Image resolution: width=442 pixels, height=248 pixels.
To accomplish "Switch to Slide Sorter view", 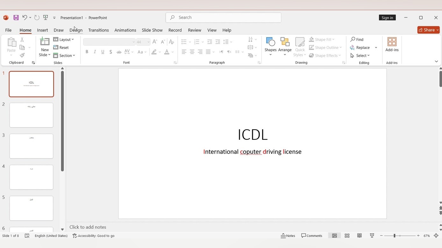I will 347,236.
